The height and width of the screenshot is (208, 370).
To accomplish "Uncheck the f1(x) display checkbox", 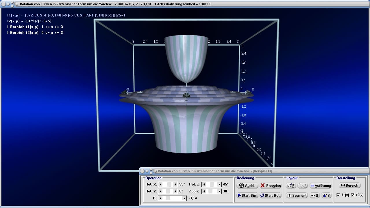I will [338, 195].
